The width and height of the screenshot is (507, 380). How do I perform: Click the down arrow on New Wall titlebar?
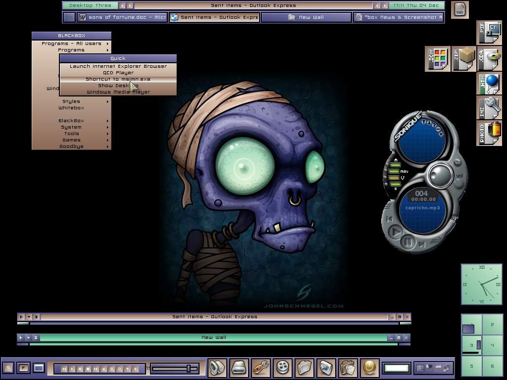28,337
